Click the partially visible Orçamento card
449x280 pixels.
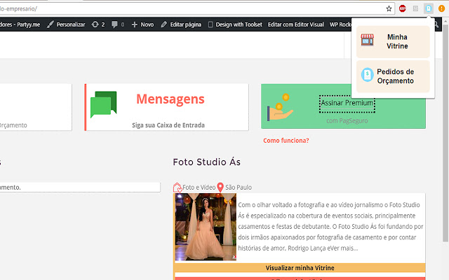tap(36, 107)
